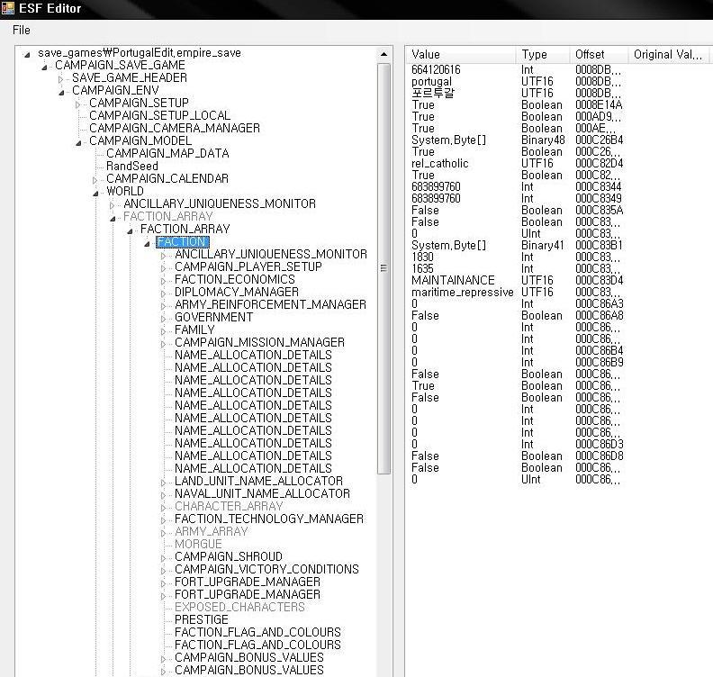The width and height of the screenshot is (713, 677).
Task: Select the FACTION_TECHNOLOGY_MANAGER item
Action: pos(268,519)
